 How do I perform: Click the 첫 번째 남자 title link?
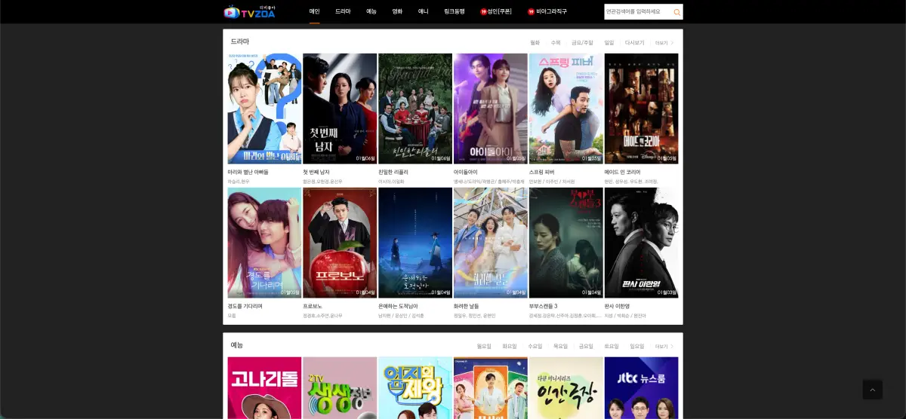[x=316, y=172]
